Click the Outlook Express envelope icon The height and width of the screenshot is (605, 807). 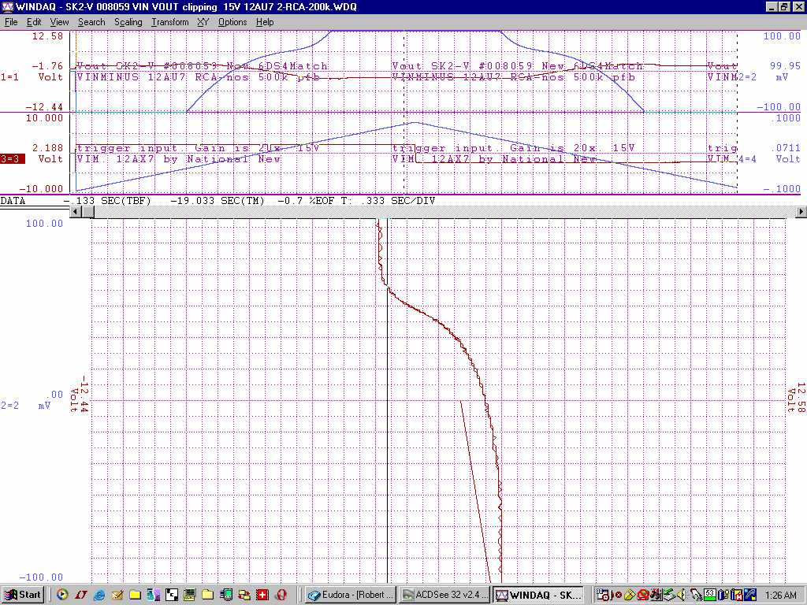click(117, 595)
